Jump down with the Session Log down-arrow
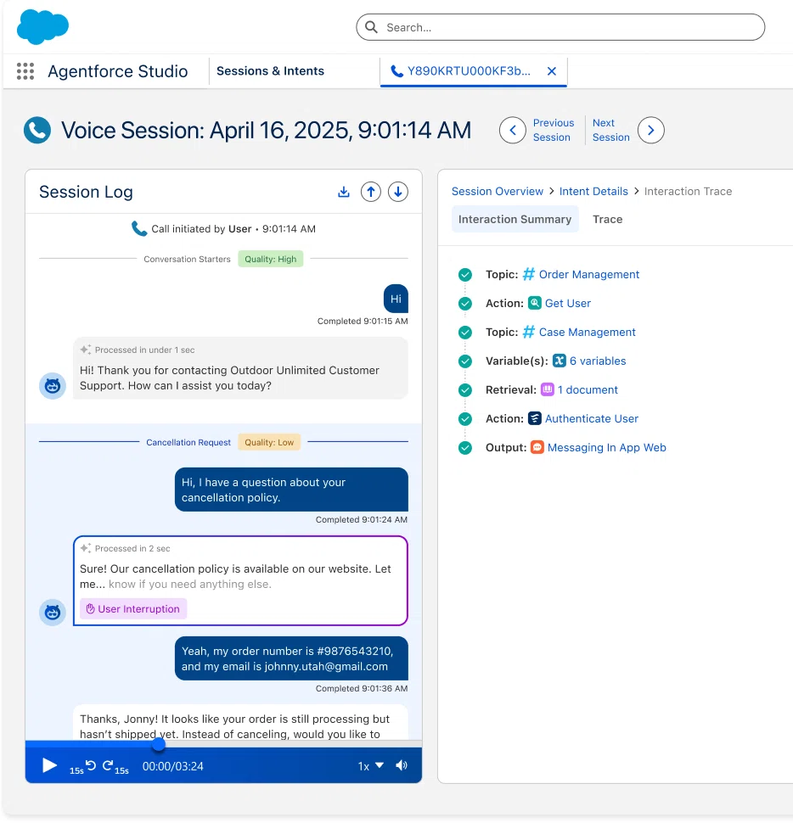The image size is (793, 823). pos(398,192)
